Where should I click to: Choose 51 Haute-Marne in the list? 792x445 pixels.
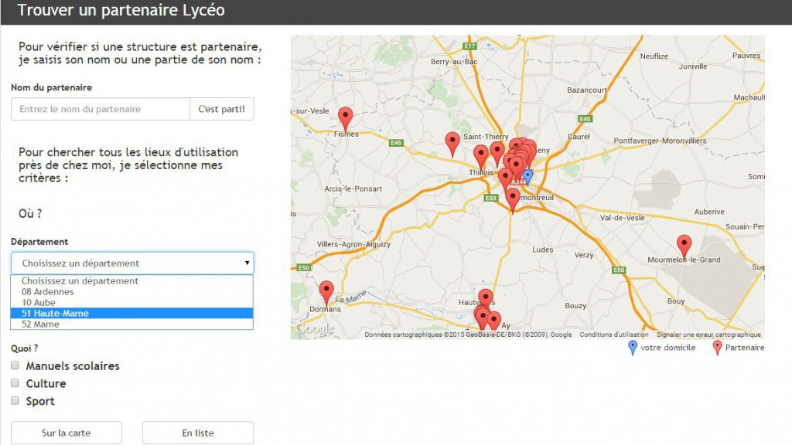pyautogui.click(x=131, y=314)
